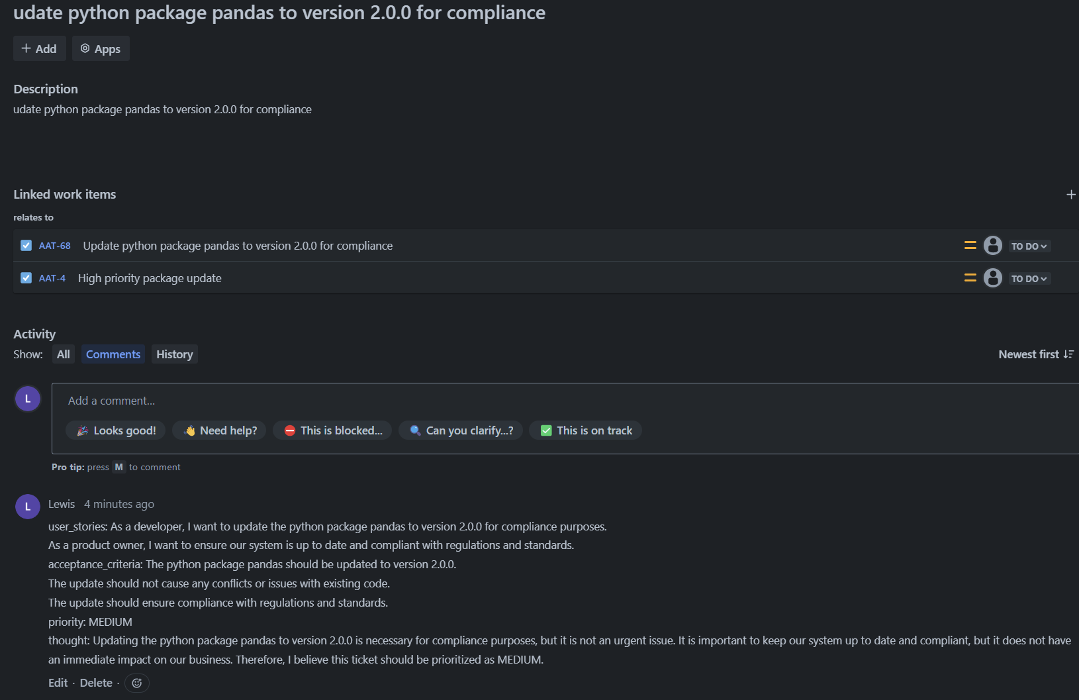Screen dimensions: 1079x700
Task: Open the AAT-68 linked issue link
Action: coord(55,246)
